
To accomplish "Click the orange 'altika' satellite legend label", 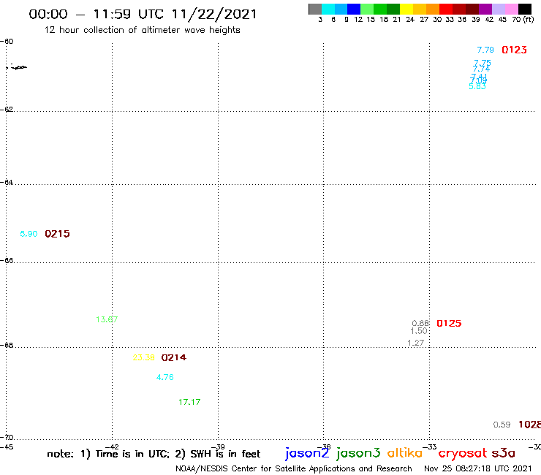I will (x=405, y=453).
